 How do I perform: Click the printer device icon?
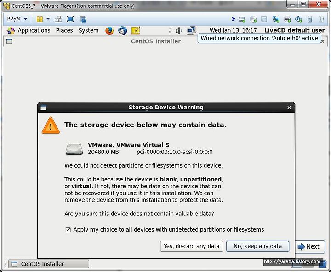[287, 19]
